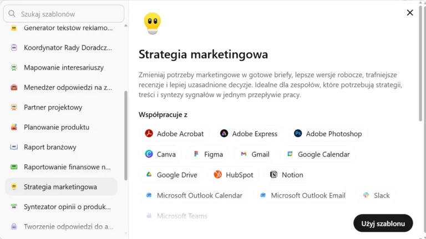This screenshot has height=239, width=426.
Task: Click the HubSpot label
Action: tap(240, 175)
